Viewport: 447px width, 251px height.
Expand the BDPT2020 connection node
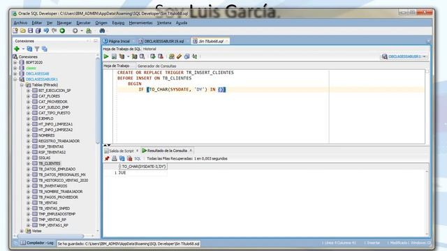[x=15, y=62]
